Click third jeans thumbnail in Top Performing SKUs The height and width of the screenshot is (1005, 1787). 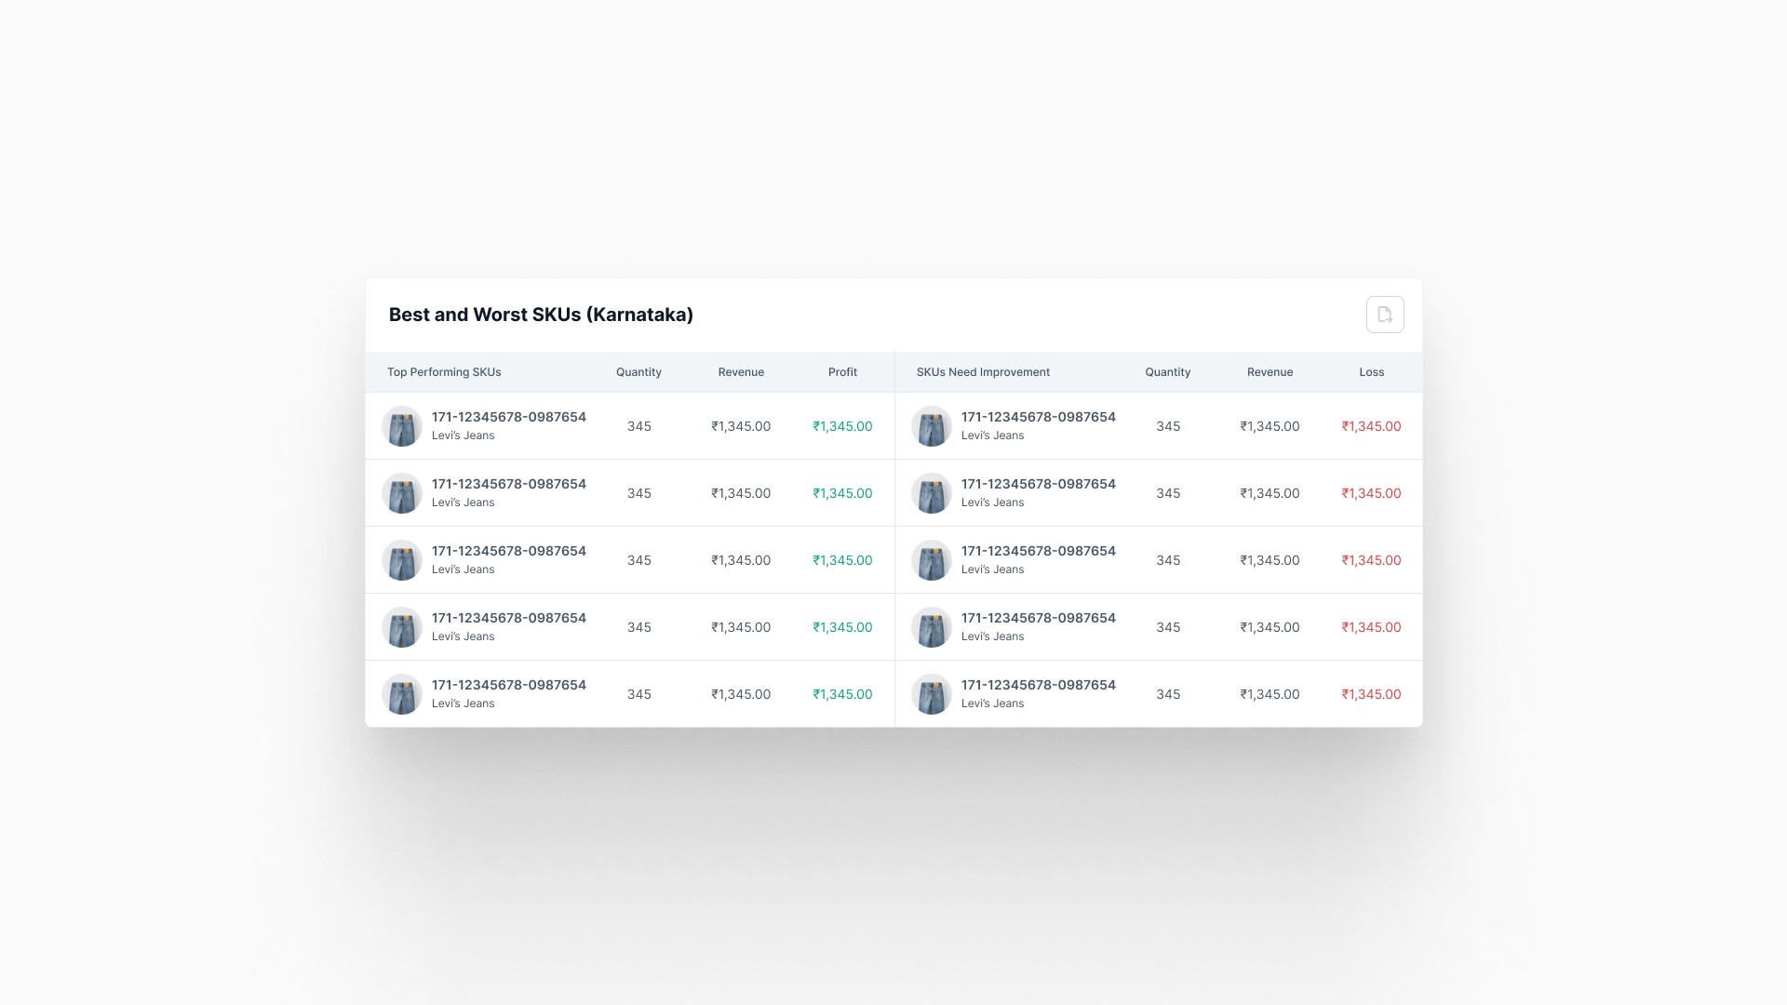(x=402, y=560)
